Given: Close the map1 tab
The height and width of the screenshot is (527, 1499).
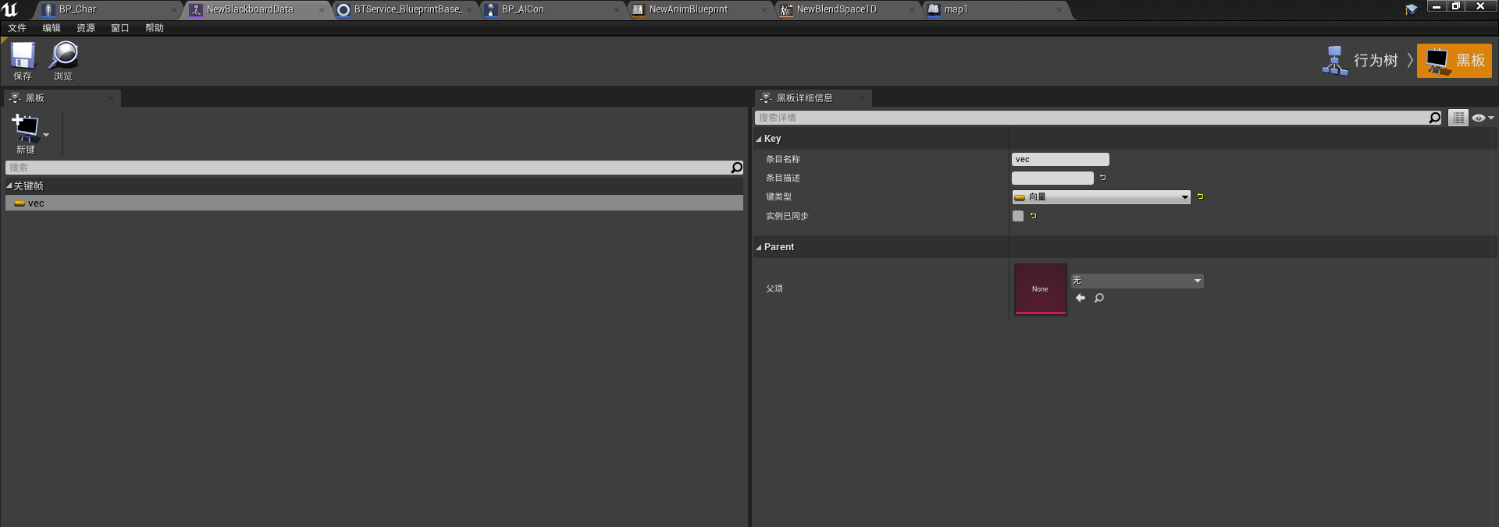Looking at the screenshot, I should (x=1059, y=10).
